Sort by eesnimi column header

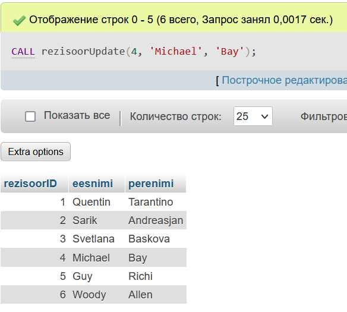tap(93, 184)
